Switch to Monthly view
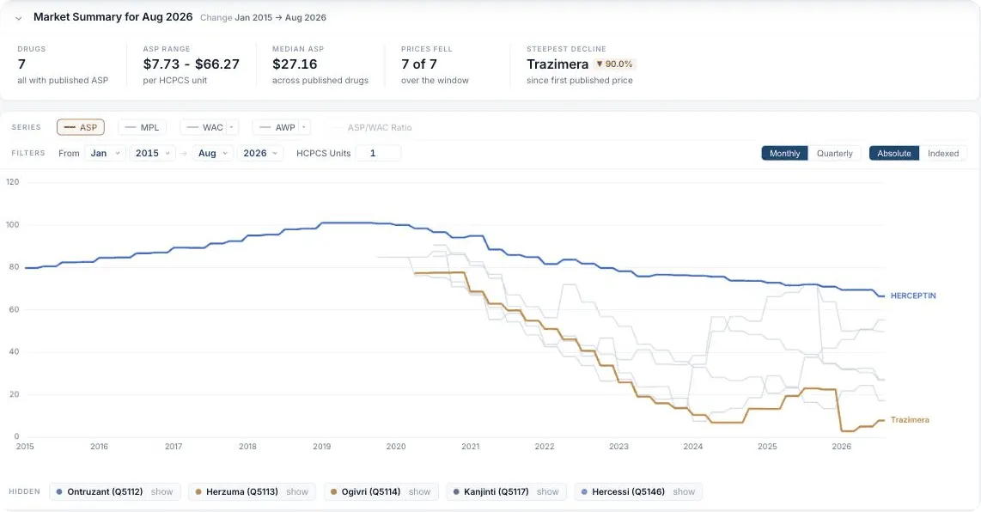Image resolution: width=981 pixels, height=512 pixels. pyautogui.click(x=784, y=154)
